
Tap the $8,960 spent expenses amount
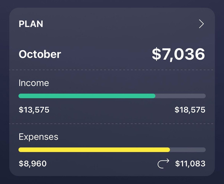[x=33, y=164]
